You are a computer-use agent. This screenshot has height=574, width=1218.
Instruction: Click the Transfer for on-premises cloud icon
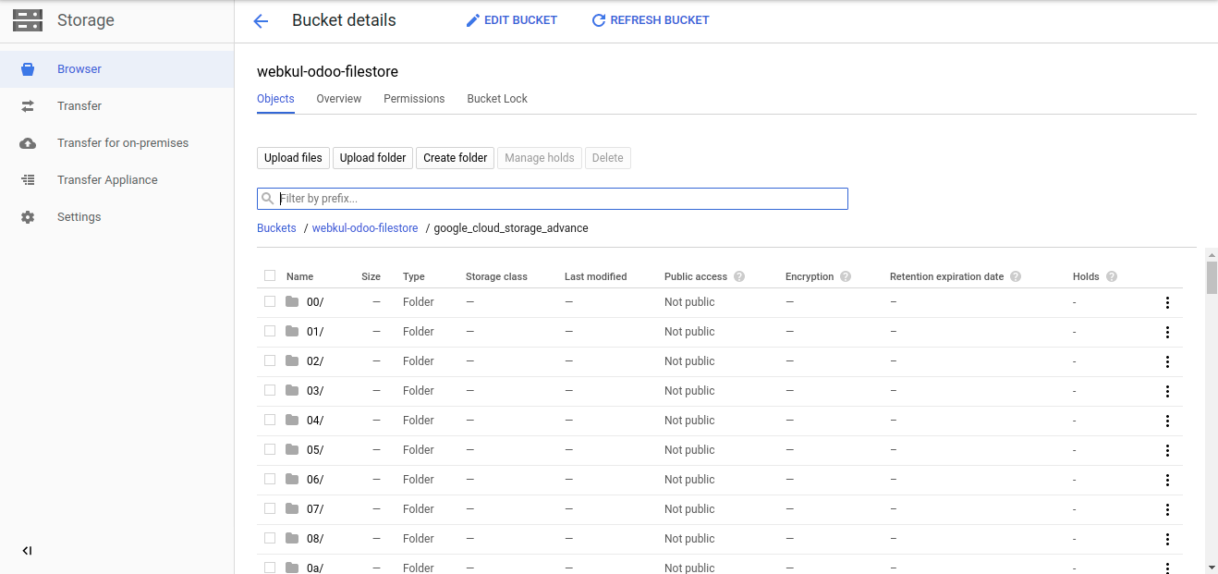tap(28, 142)
